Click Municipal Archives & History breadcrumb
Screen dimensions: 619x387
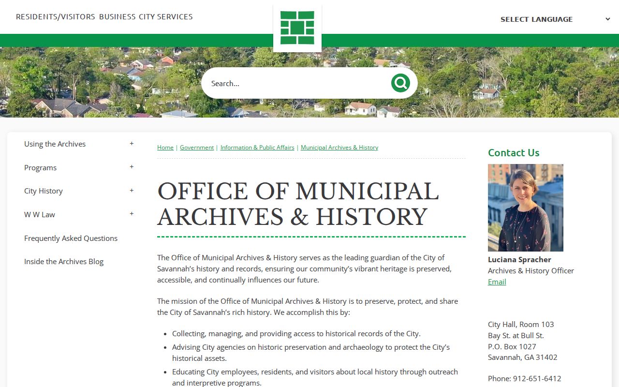tap(339, 148)
